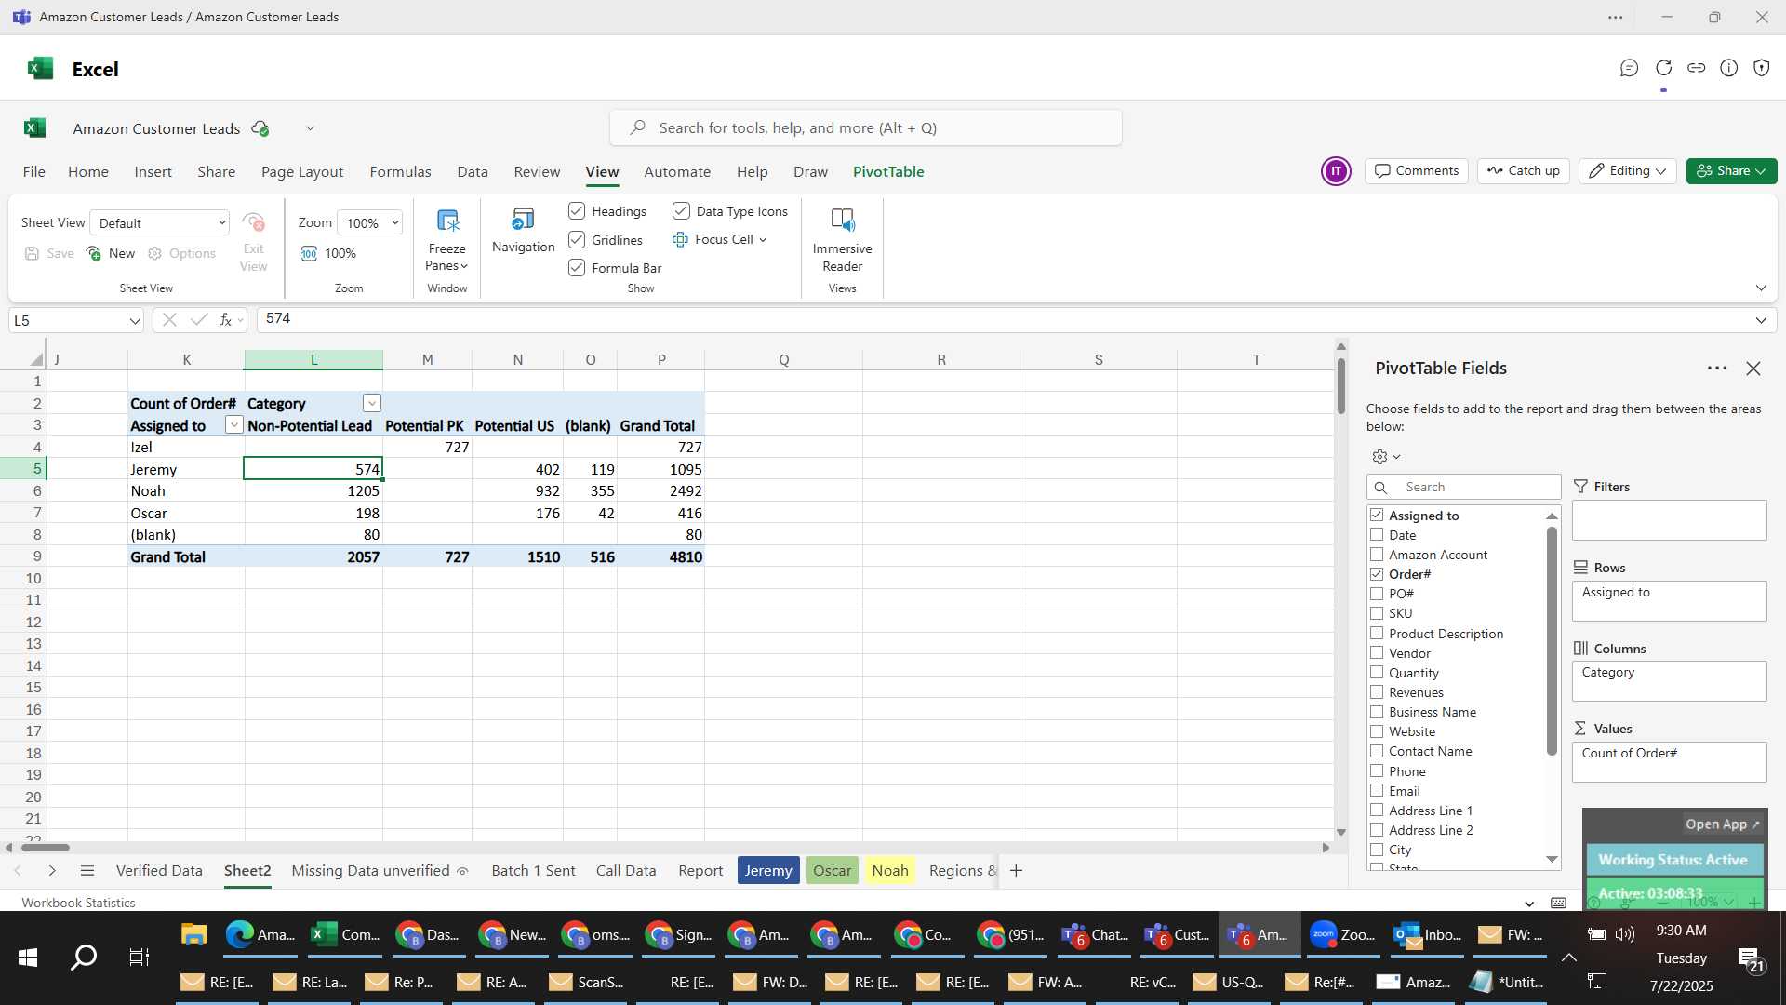Toggle the Headings checkbox
Image resolution: width=1786 pixels, height=1005 pixels.
click(x=577, y=211)
